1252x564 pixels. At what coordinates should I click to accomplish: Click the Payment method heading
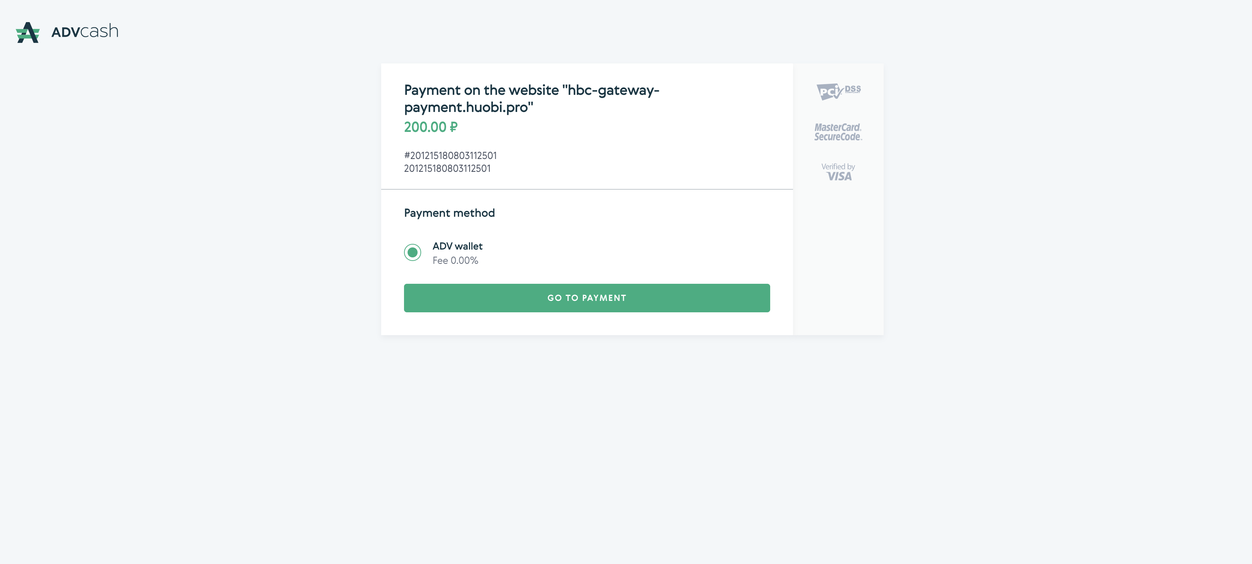point(449,213)
